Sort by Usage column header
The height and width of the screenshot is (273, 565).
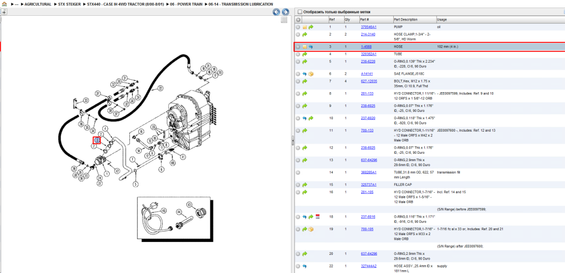click(x=500, y=19)
